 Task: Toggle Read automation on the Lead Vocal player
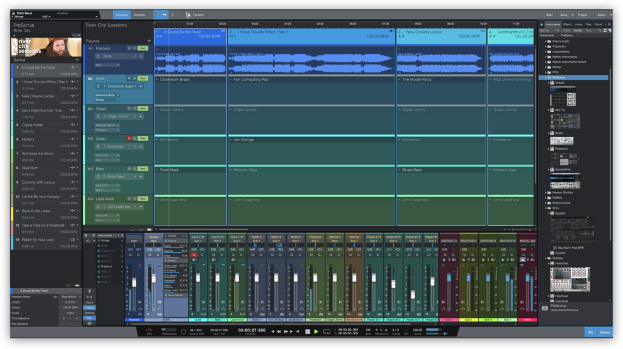[x=142, y=199]
